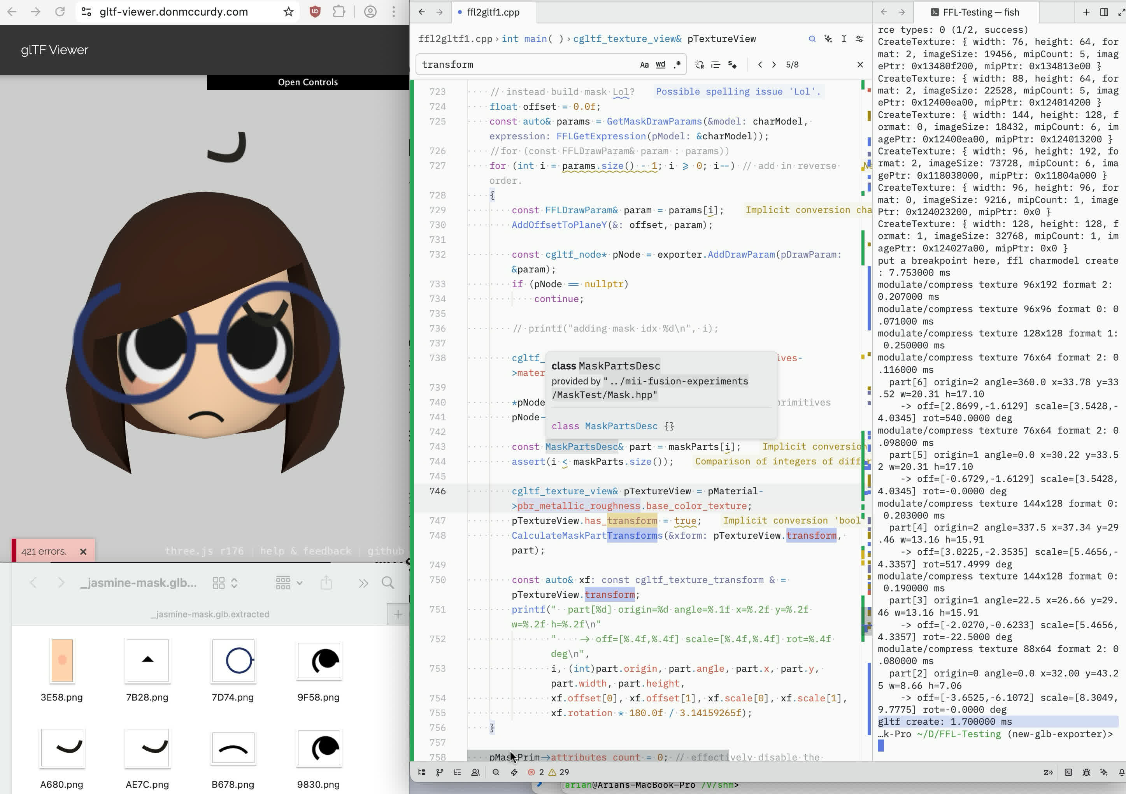This screenshot has height=794, width=1126.
Task: Change Finder icon view switcher
Action: [x=225, y=583]
